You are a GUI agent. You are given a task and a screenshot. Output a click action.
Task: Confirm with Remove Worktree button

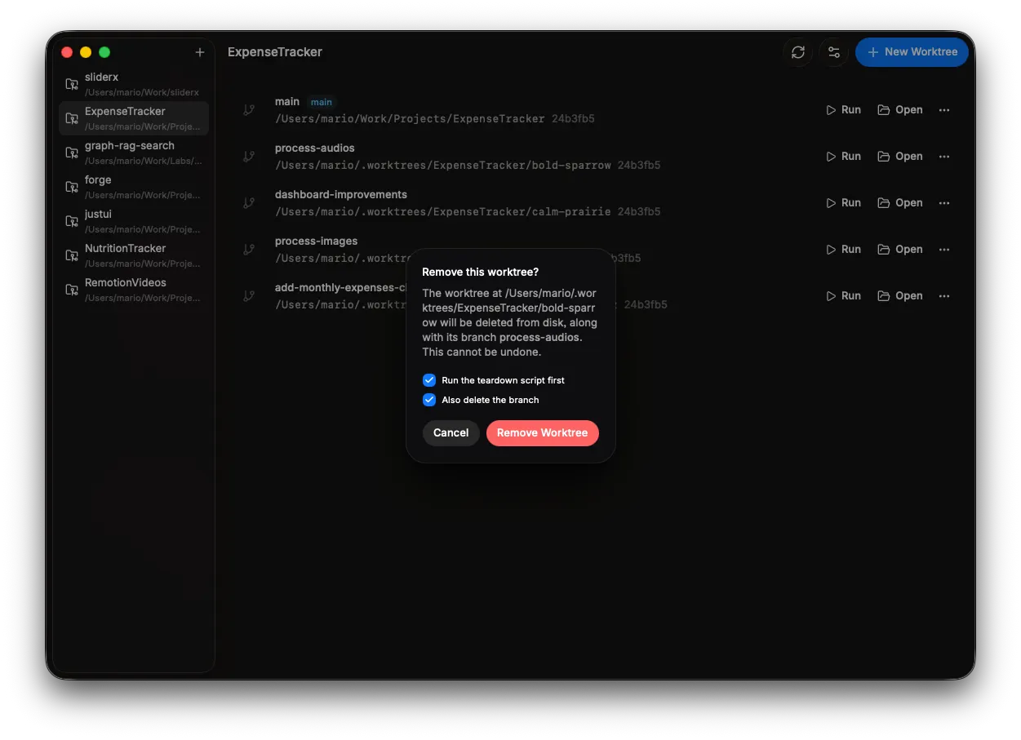(x=543, y=433)
